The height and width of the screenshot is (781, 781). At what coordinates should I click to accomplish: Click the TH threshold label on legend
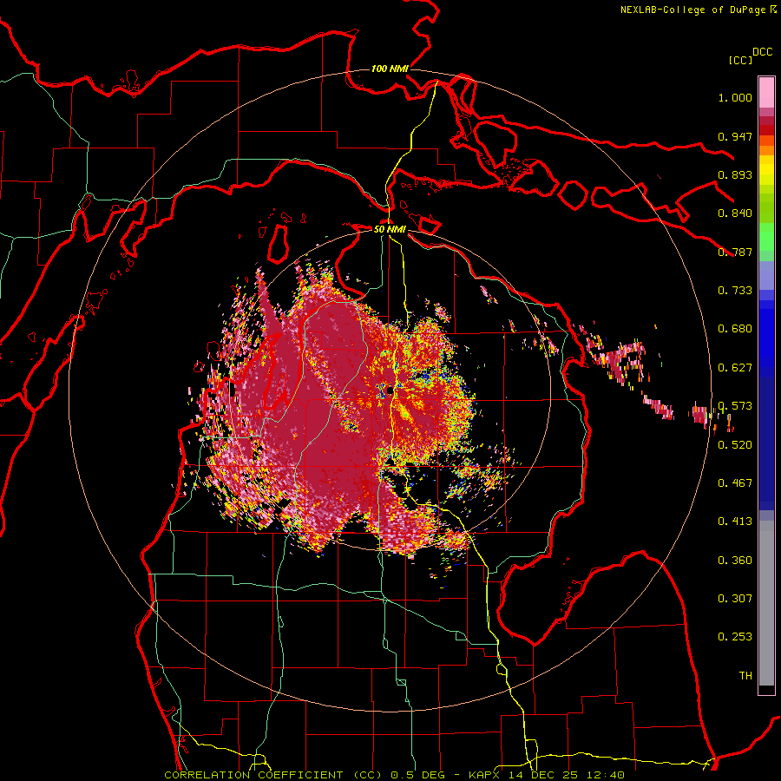(x=745, y=676)
